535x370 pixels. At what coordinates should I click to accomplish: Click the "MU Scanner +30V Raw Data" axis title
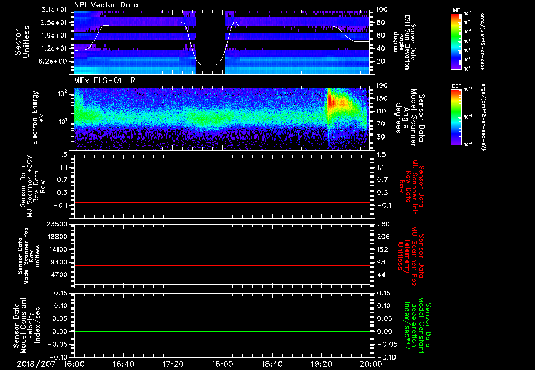(x=33, y=187)
